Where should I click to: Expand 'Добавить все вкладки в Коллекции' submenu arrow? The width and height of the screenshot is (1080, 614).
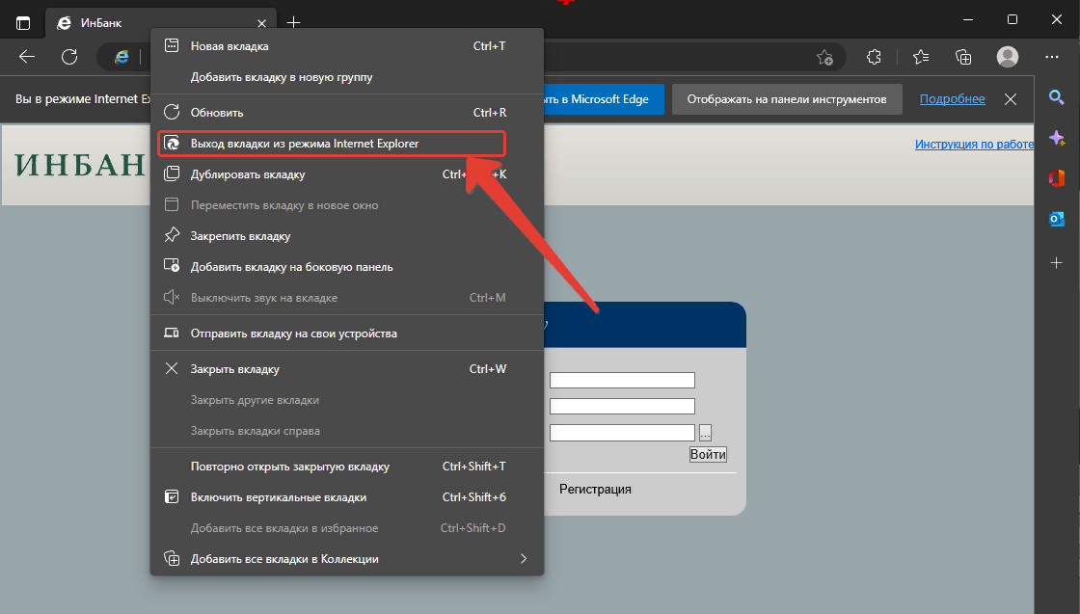524,559
